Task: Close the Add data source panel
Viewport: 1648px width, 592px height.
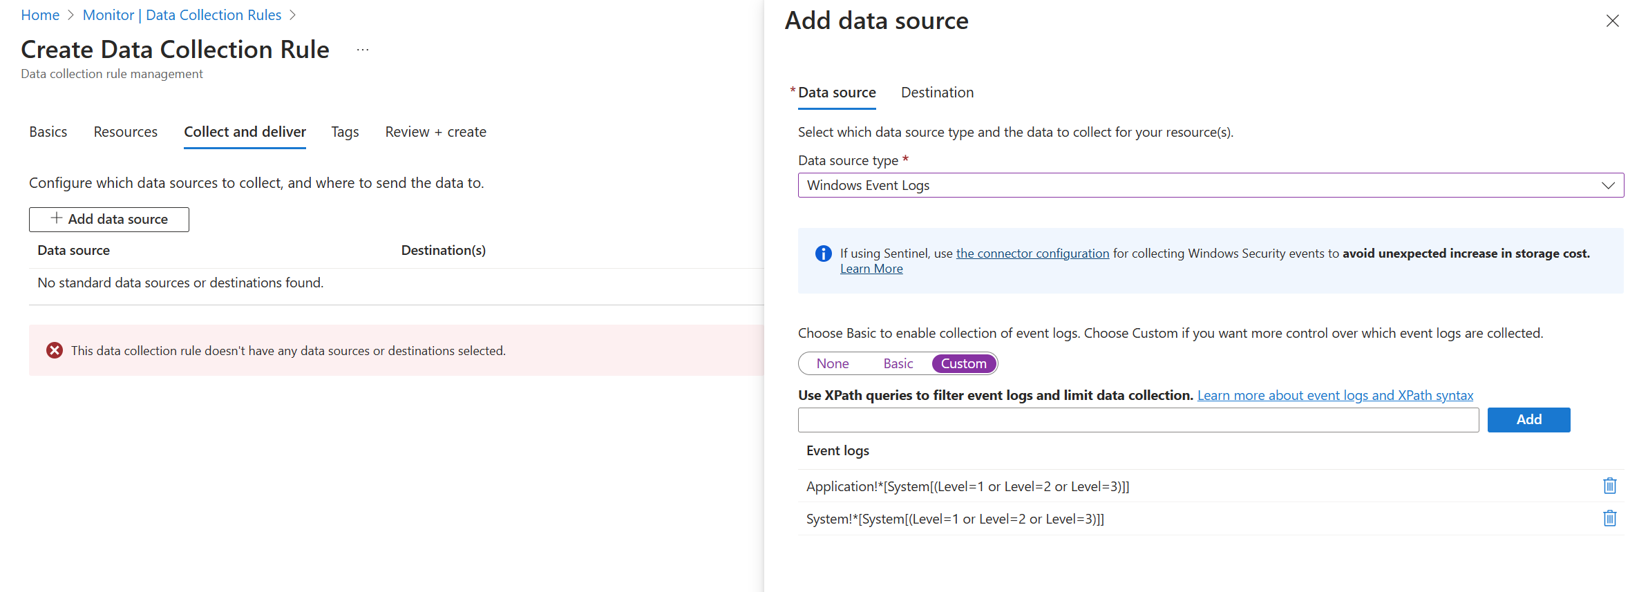Action: 1612,21
